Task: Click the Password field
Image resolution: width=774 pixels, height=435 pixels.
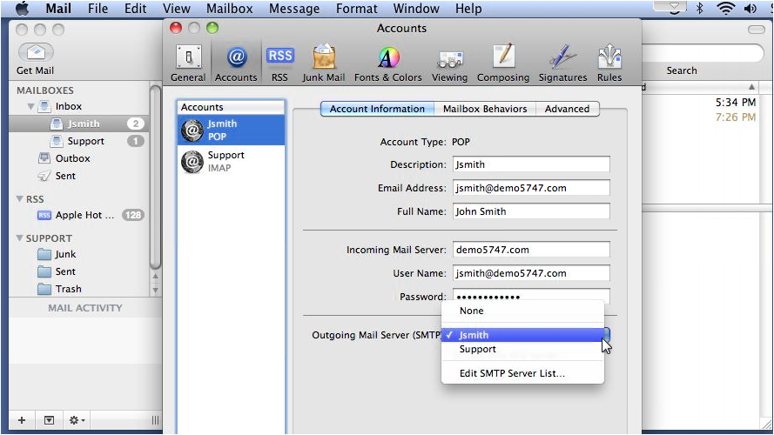Action: (x=531, y=296)
